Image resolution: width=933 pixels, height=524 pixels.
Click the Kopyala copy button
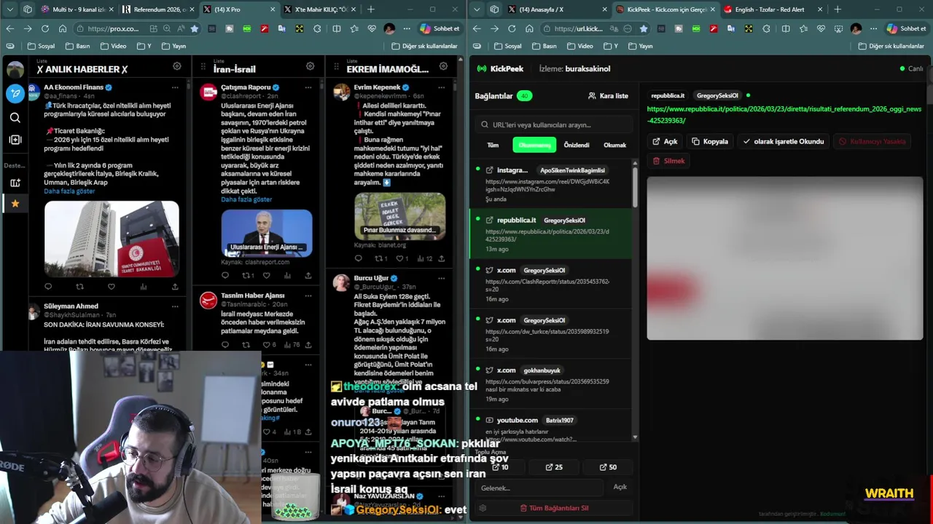tap(710, 141)
